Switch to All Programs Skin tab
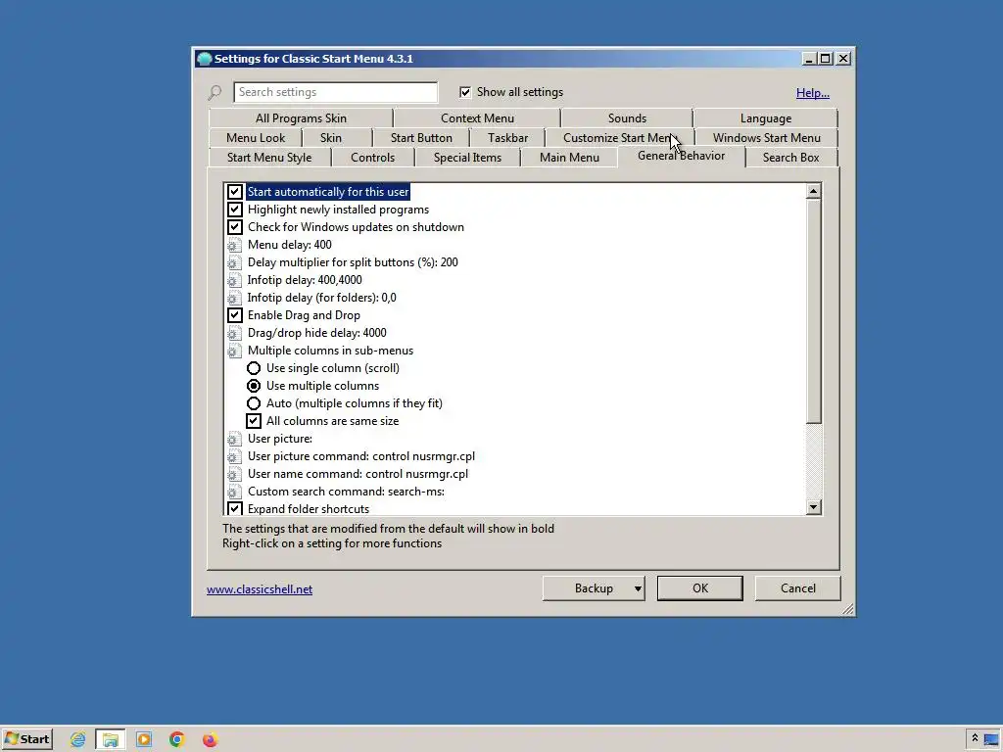This screenshot has height=752, width=1003. tap(301, 118)
